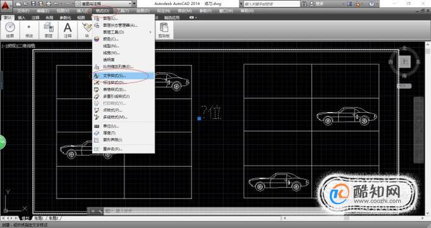
Task: Click the binoculars search icon
Action: click(304, 4)
